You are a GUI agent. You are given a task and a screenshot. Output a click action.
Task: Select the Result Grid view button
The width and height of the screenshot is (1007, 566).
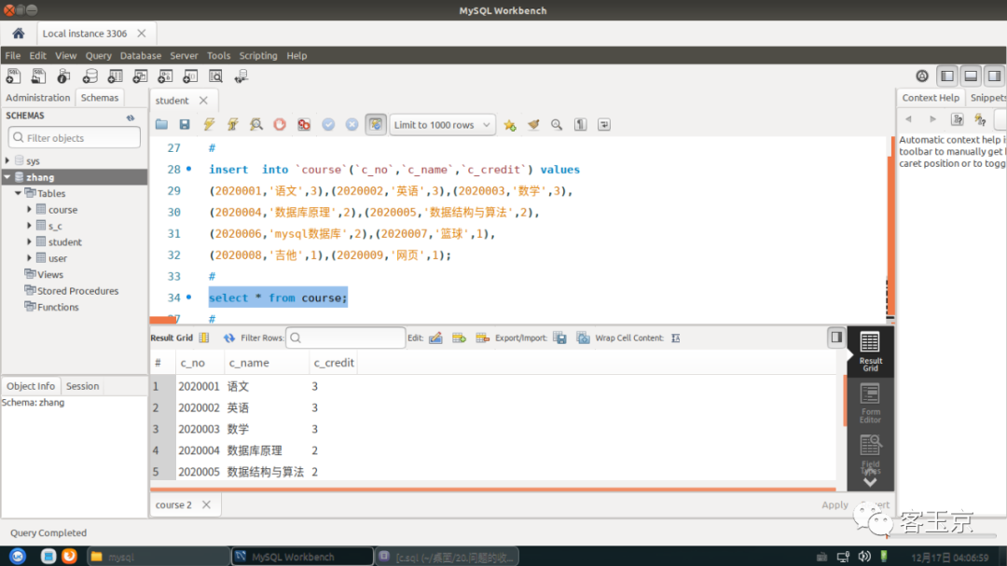(870, 352)
